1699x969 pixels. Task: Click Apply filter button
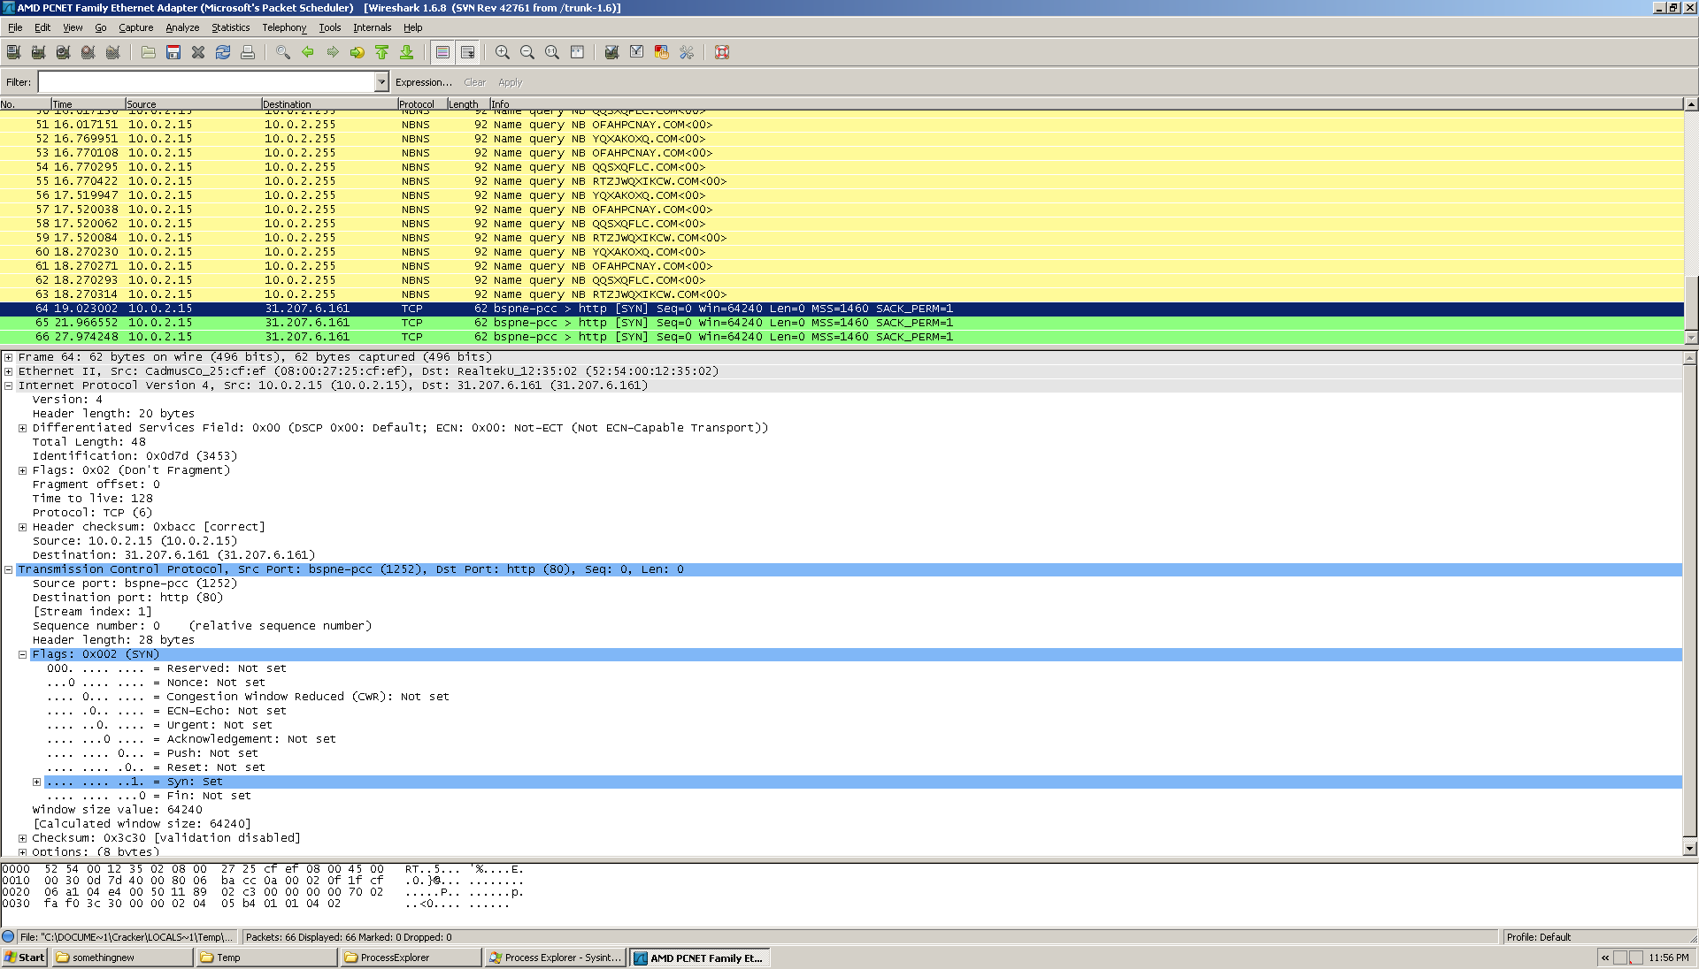tap(510, 82)
